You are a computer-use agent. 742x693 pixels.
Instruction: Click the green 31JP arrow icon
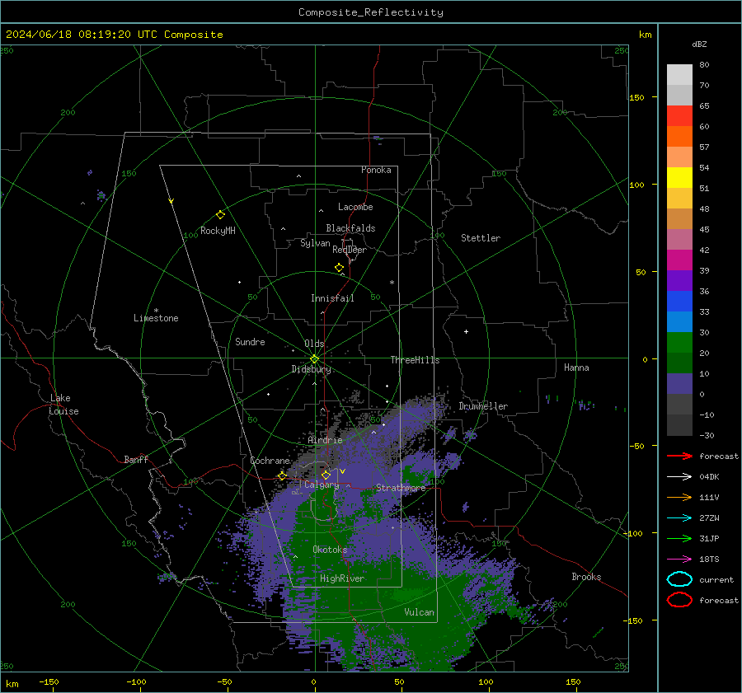pyautogui.click(x=679, y=538)
